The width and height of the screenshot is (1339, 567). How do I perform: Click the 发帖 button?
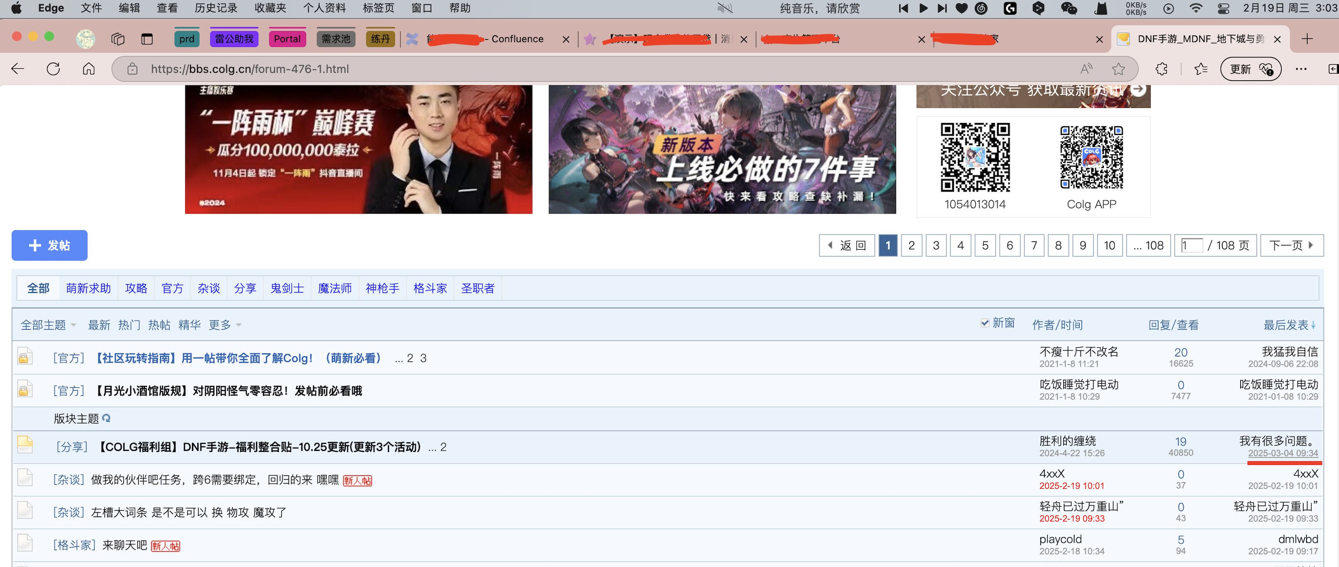tap(49, 245)
